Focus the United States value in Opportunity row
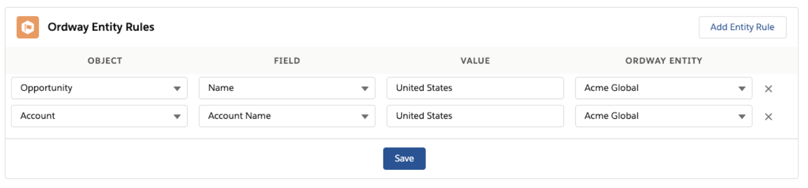 475,88
